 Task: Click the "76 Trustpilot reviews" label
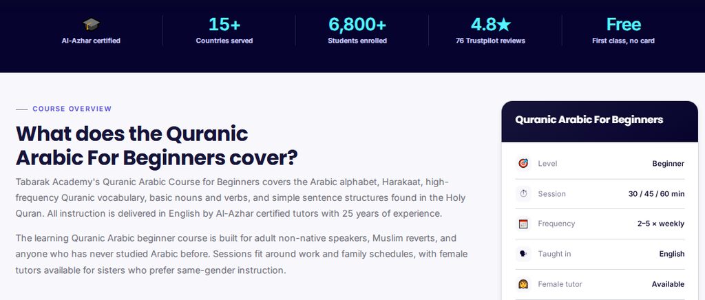click(490, 41)
